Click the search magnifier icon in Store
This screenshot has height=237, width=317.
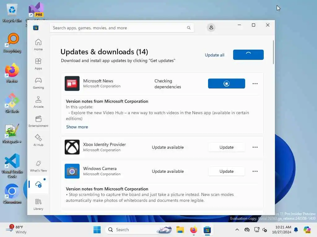point(189,28)
